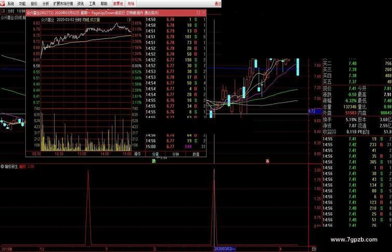Click the panel icon left of 分时
392x252 pixels.
click(x=3, y=11)
